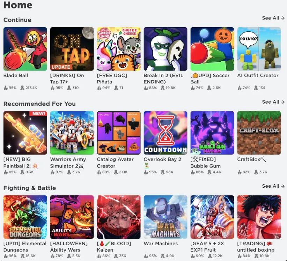Open the Blade Ball game thumbnail
The width and height of the screenshot is (287, 261).
(25, 49)
